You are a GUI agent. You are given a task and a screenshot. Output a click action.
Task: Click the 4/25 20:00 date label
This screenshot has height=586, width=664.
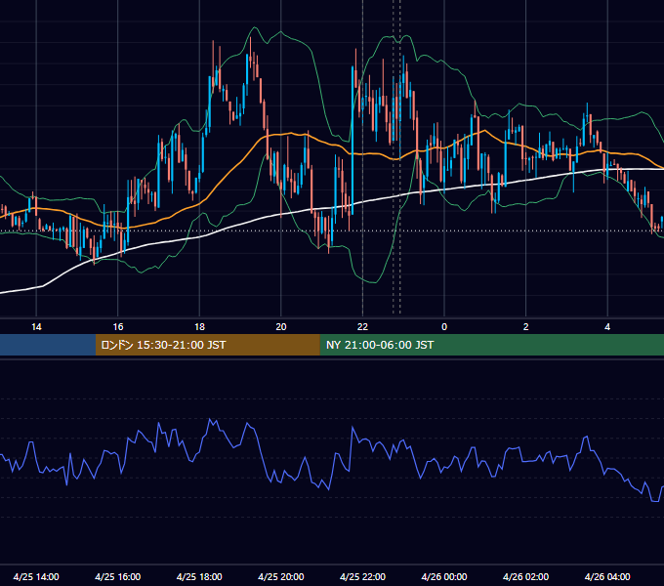click(281, 576)
